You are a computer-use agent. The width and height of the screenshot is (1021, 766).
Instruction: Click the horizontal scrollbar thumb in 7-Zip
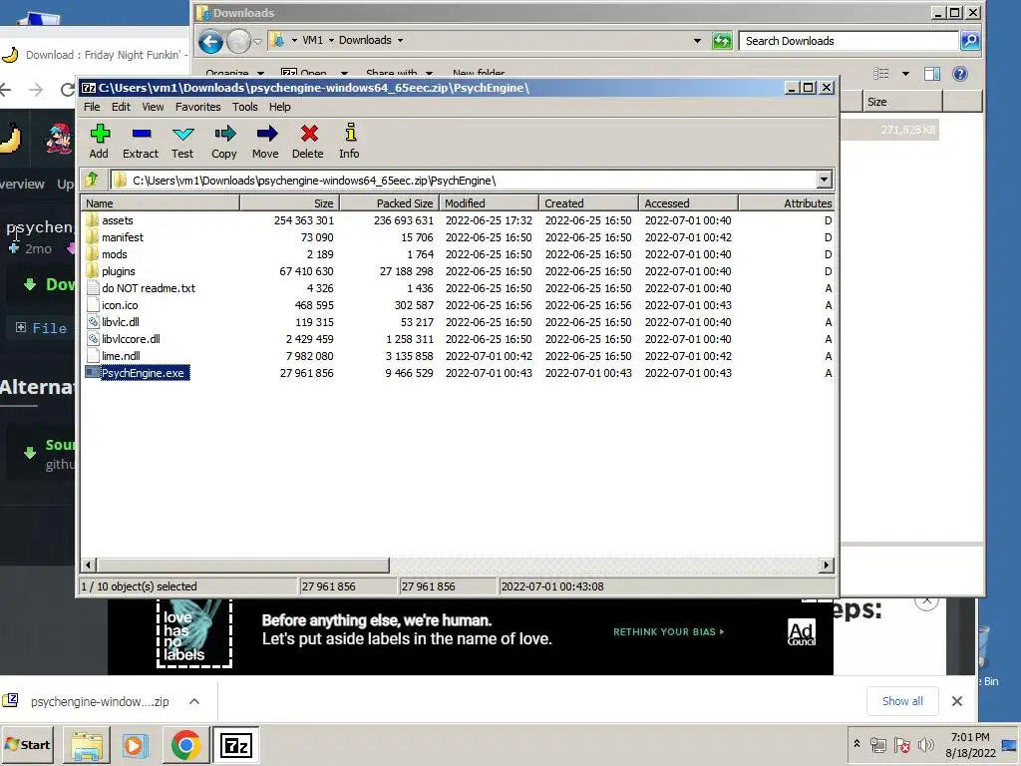(243, 565)
